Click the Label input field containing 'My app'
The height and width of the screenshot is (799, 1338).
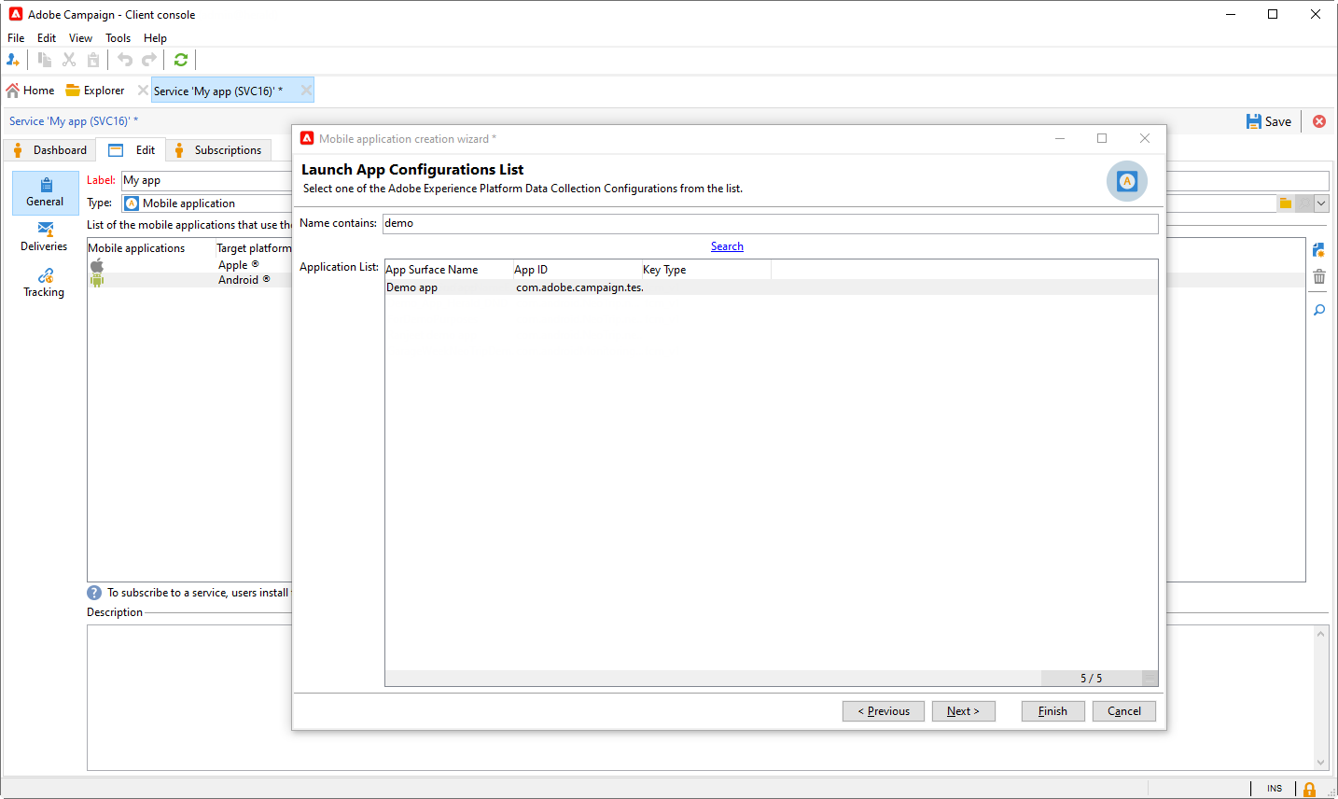point(207,180)
